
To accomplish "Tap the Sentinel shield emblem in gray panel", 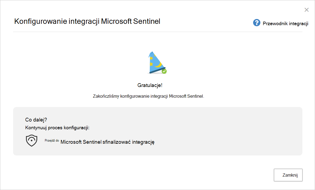I will [x=31, y=140].
